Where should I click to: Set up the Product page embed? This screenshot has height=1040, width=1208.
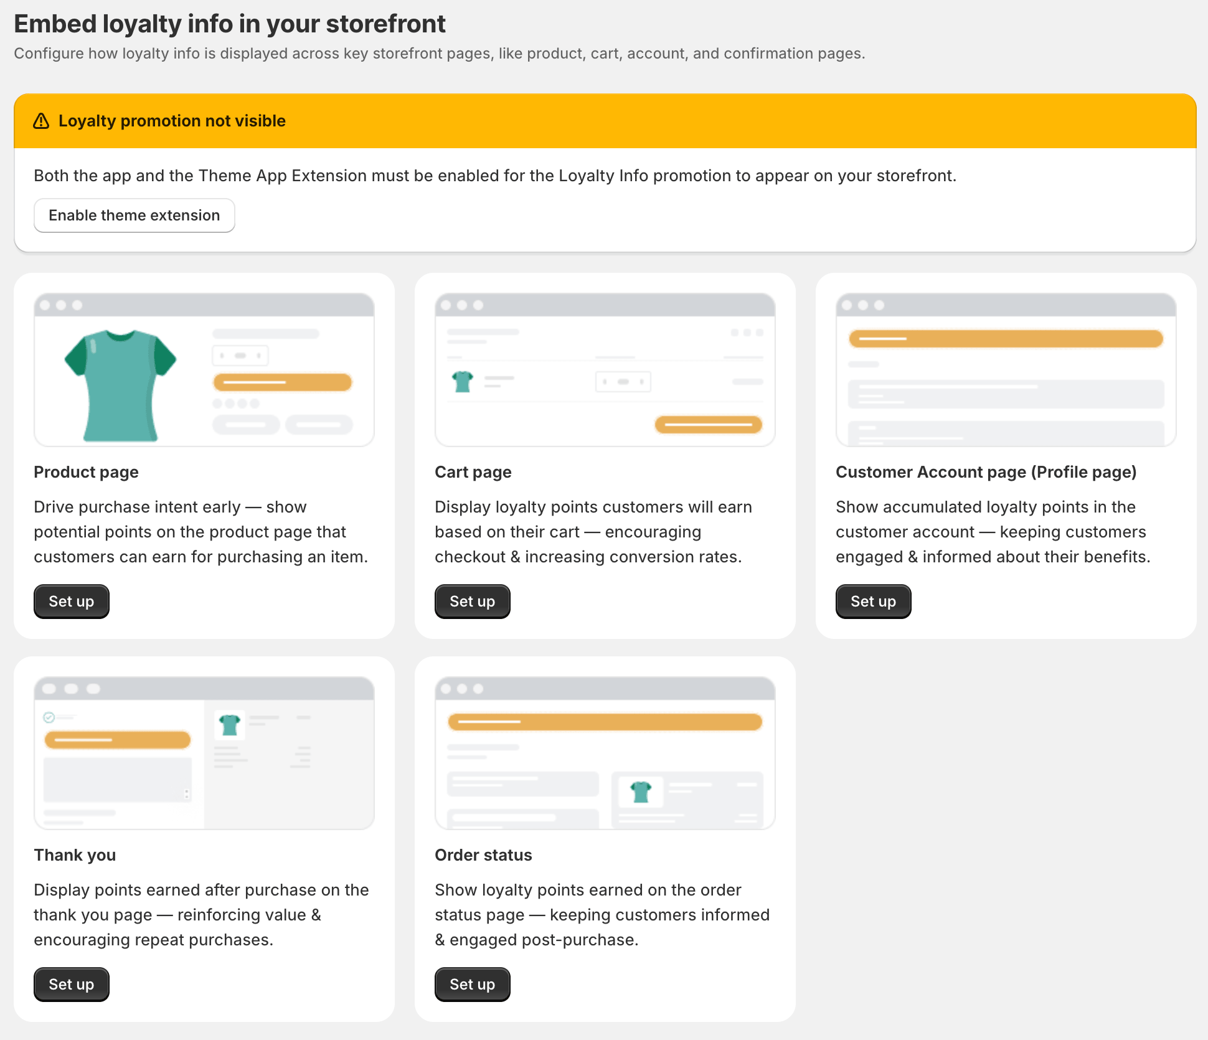click(72, 602)
